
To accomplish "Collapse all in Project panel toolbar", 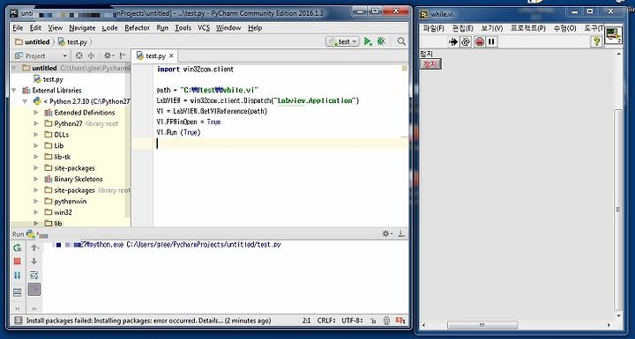I will [92, 55].
